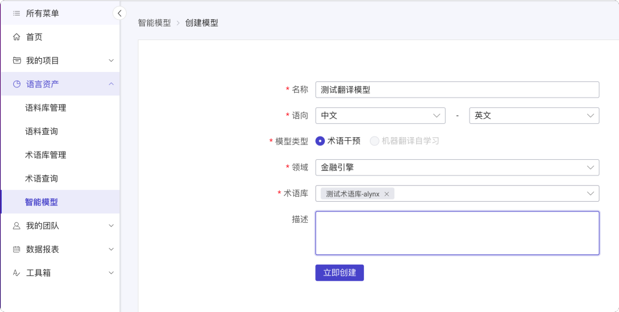Image resolution: width=619 pixels, height=312 pixels.
Task: Select the 智能模型 sidebar menu item
Action: (60, 202)
